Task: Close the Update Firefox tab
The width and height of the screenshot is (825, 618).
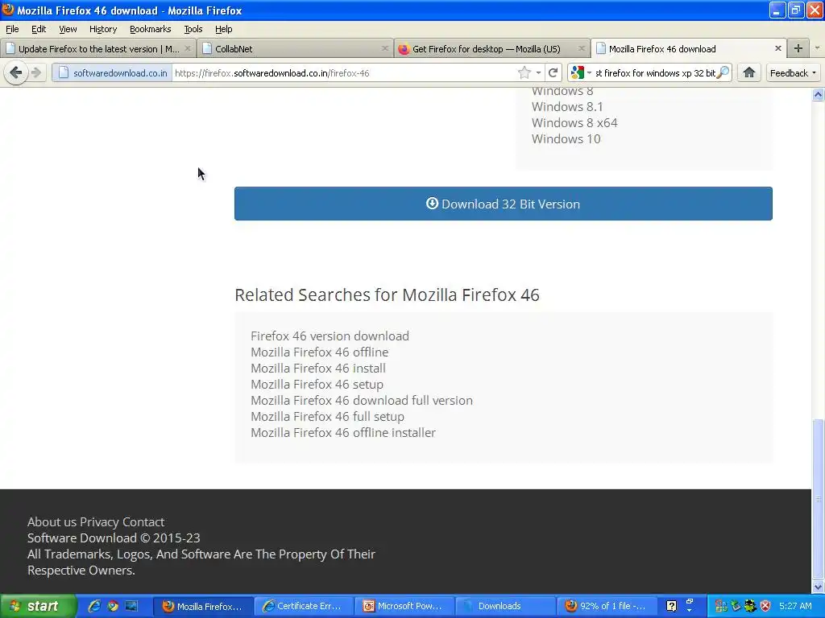Action: [x=188, y=48]
